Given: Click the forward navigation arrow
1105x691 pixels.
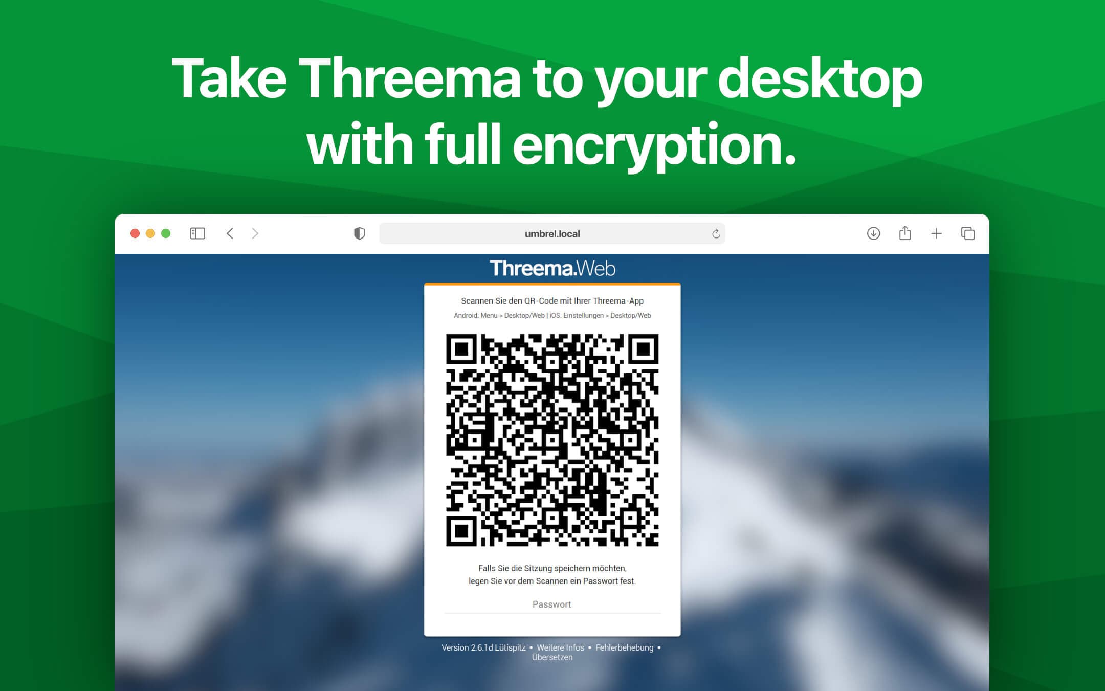Looking at the screenshot, I should tap(258, 233).
